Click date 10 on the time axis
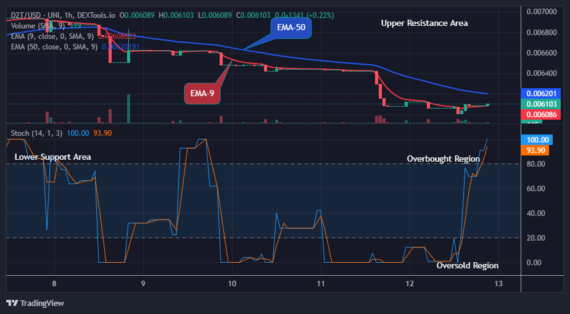Screen dimensions: 570x314 (232, 284)
